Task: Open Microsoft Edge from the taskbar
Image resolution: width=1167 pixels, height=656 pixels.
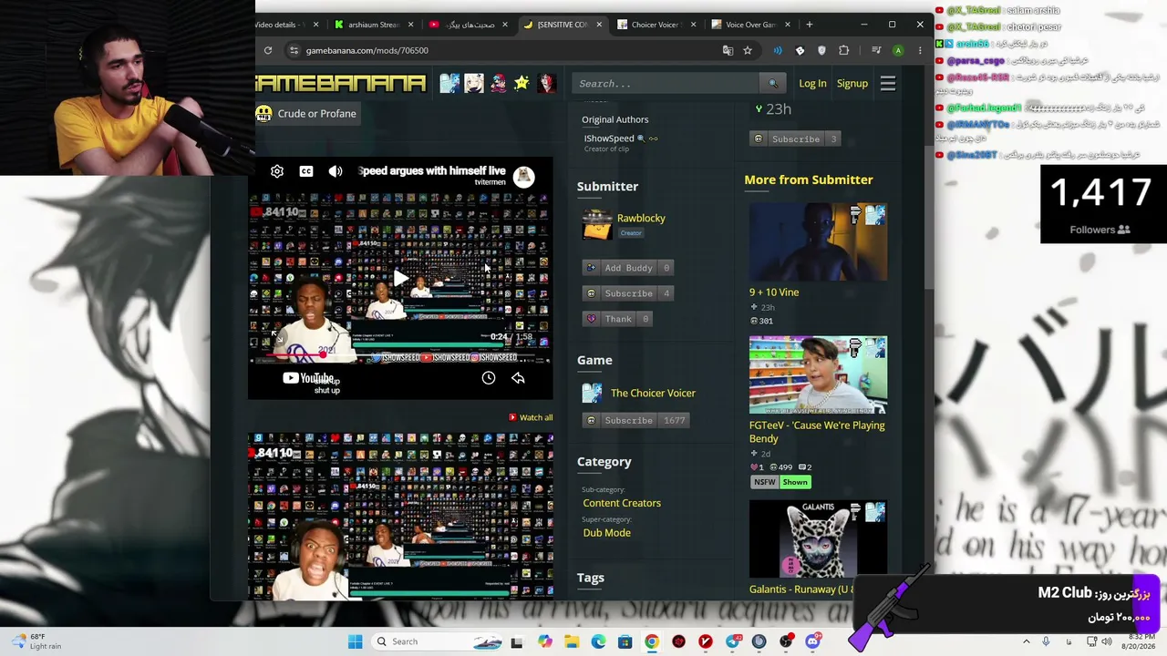Action: click(598, 641)
